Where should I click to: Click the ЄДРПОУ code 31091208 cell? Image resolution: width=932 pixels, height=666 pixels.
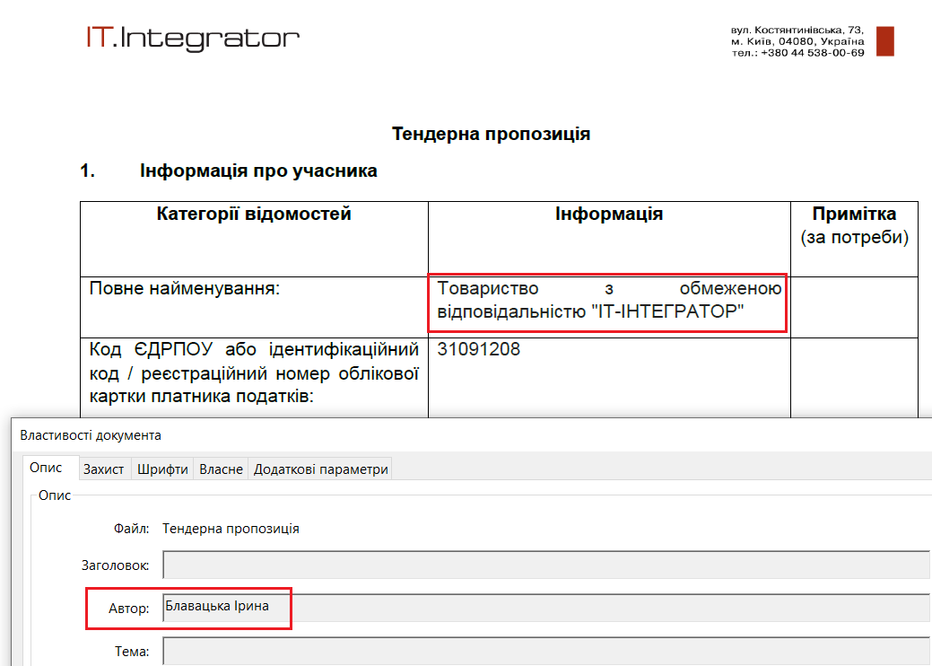(x=479, y=349)
